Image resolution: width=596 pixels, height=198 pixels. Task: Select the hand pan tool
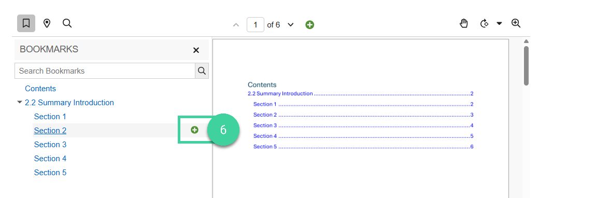[464, 23]
